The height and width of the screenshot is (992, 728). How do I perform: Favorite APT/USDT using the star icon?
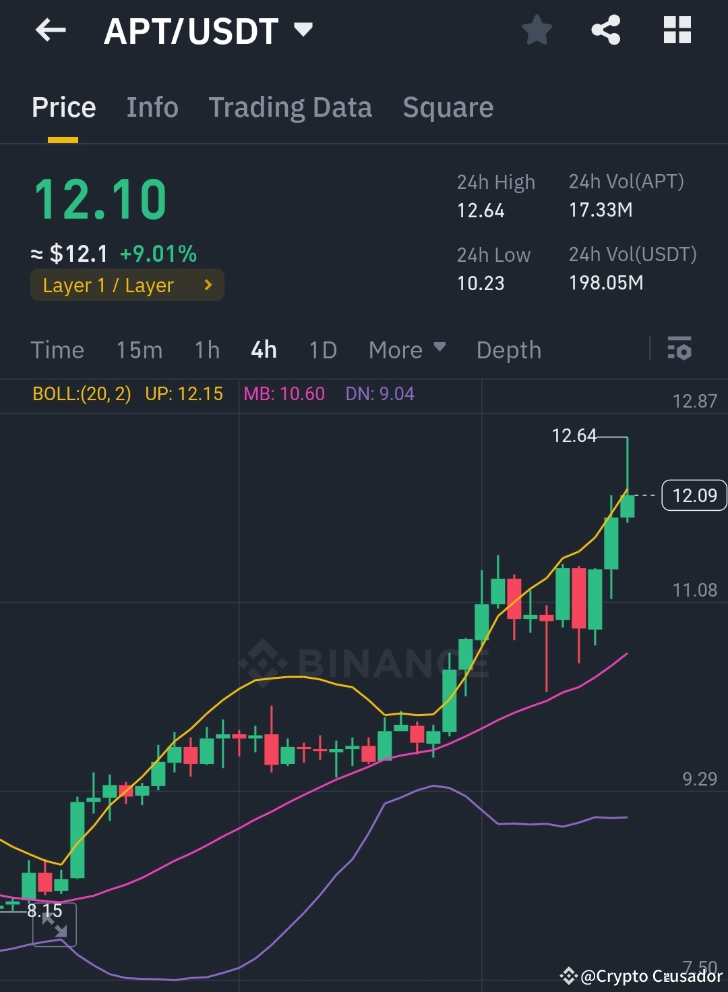pyautogui.click(x=537, y=30)
